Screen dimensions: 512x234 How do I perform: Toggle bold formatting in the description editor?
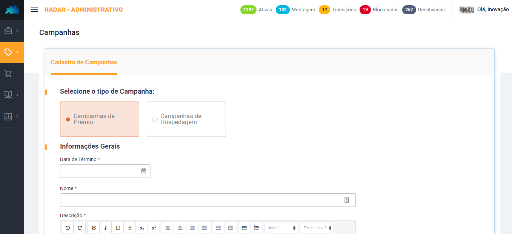[94, 228]
